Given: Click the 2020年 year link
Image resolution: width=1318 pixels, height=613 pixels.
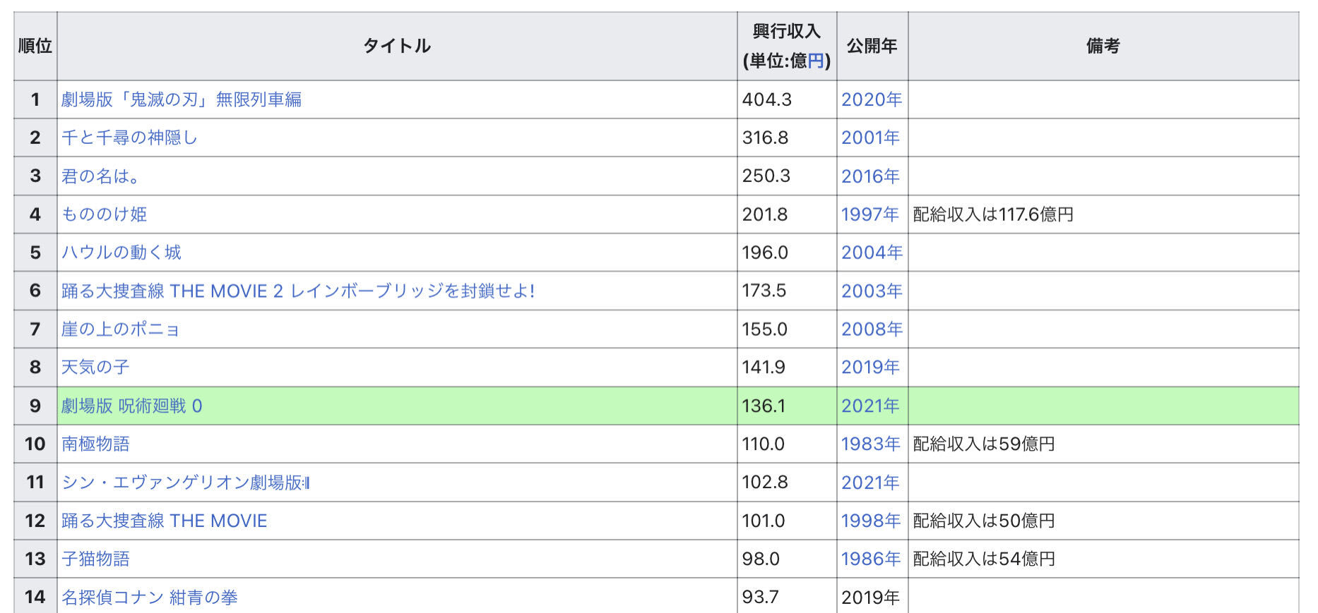Looking at the screenshot, I should coord(872,99).
